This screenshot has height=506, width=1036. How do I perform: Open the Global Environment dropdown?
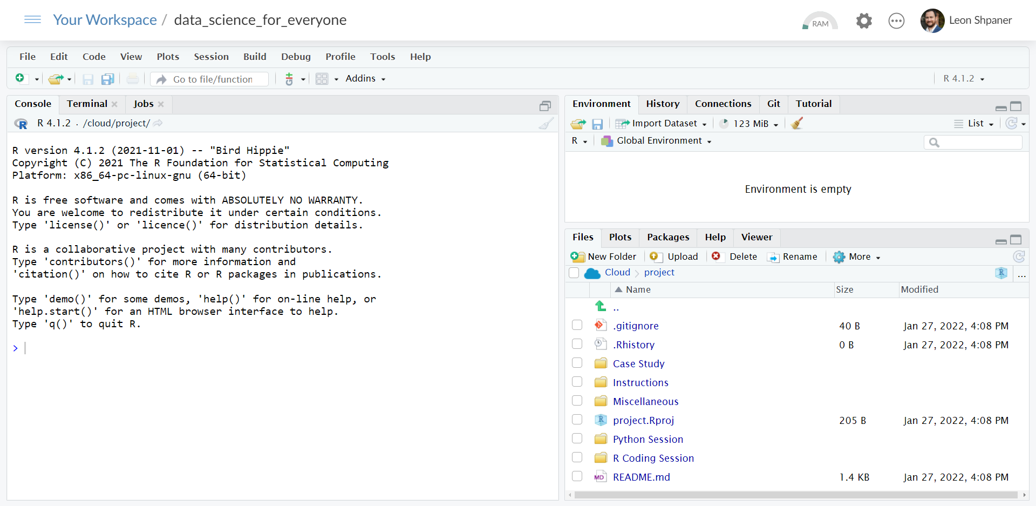click(657, 141)
